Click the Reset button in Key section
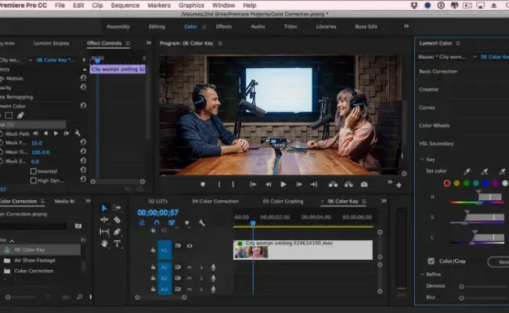 [x=500, y=262]
